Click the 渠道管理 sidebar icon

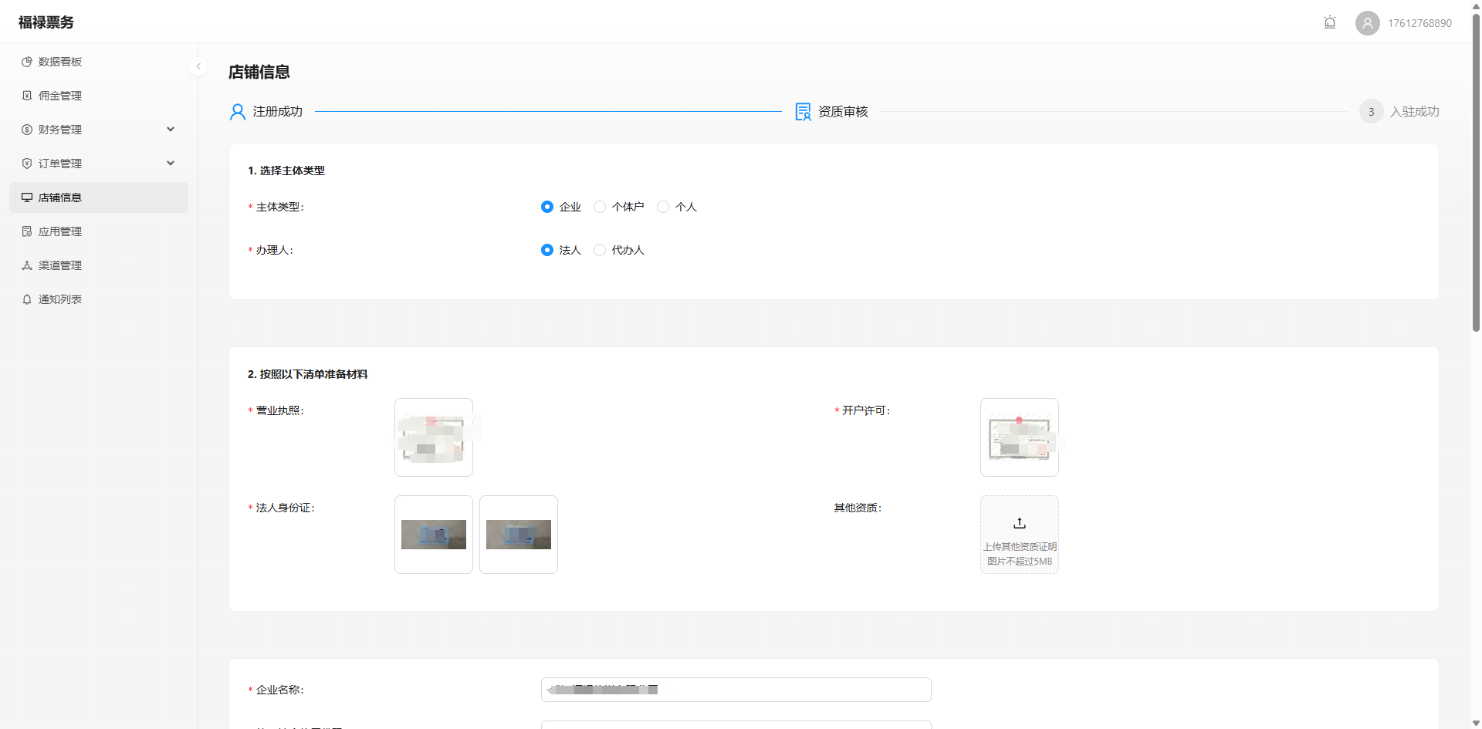coord(27,265)
